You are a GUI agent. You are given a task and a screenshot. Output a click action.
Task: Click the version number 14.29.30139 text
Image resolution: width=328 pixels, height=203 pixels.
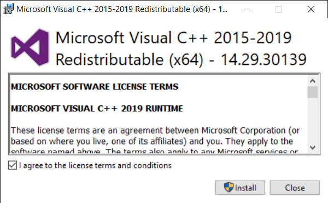263,59
